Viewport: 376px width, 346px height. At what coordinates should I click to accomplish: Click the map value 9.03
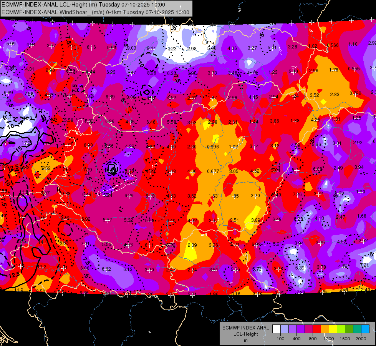(131, 48)
